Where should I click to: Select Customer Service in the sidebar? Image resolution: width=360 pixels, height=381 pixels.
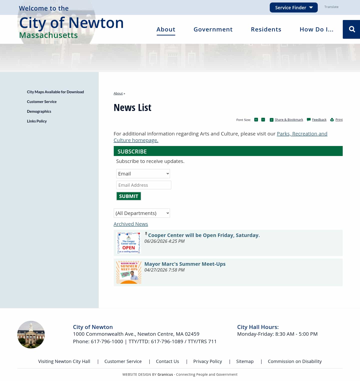click(42, 102)
